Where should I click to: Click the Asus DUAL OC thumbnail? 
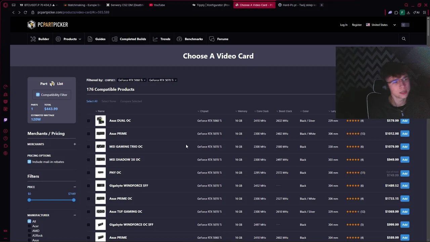(x=100, y=121)
